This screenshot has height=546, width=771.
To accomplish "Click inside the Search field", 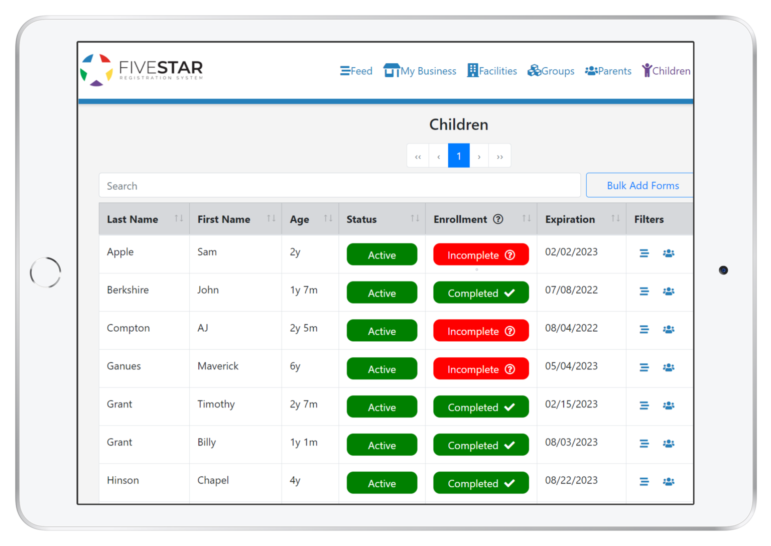I will pos(339,185).
